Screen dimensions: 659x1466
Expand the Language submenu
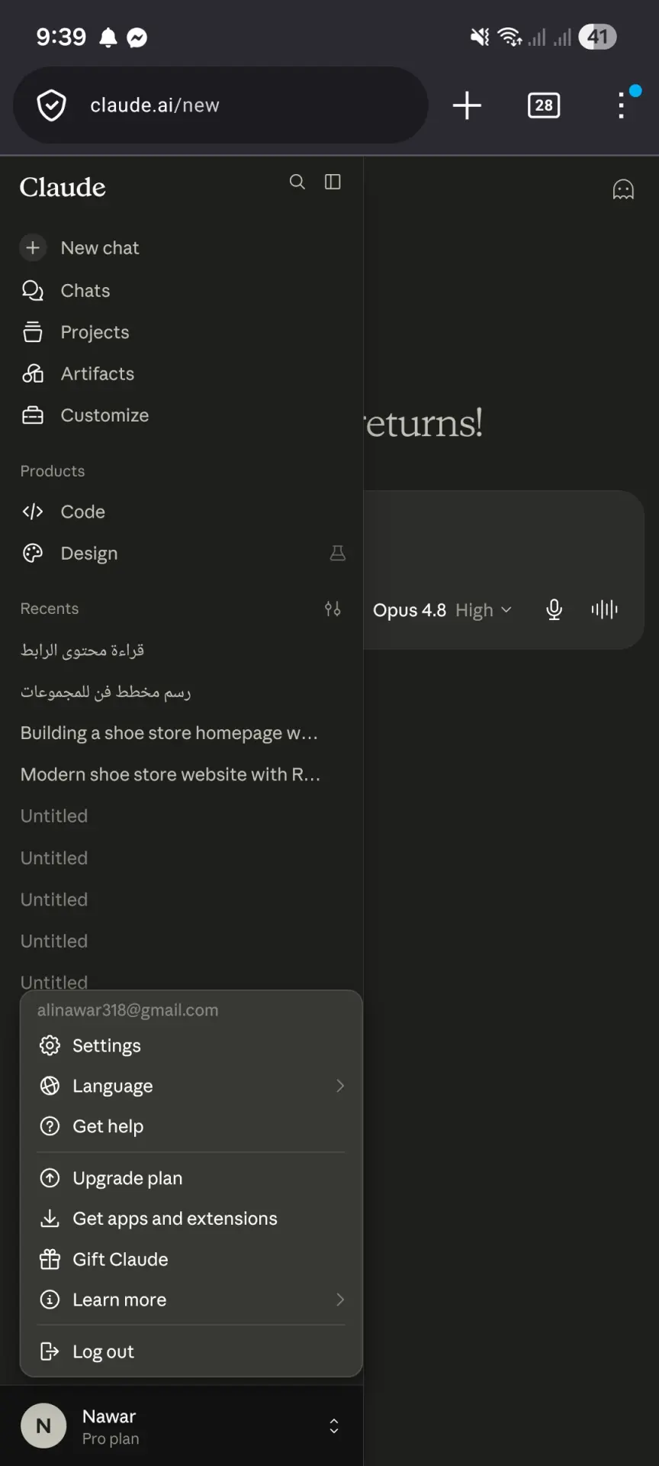191,1086
